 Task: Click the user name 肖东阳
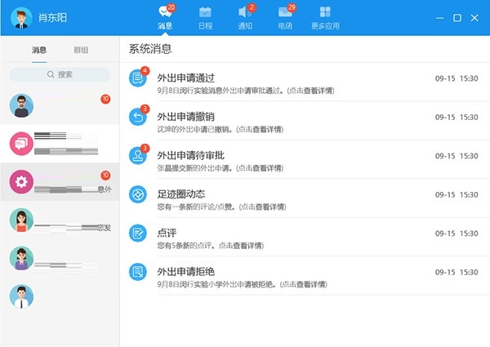click(52, 18)
